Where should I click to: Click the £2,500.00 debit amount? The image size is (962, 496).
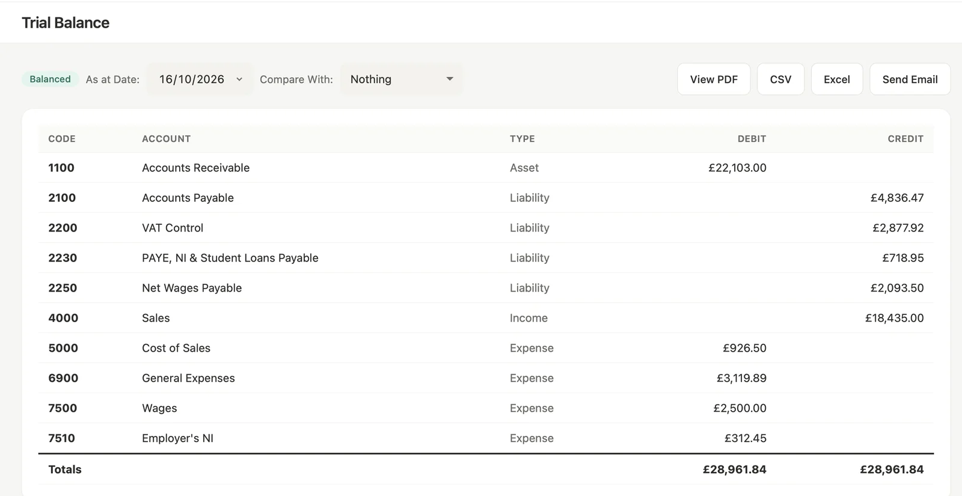[740, 408]
